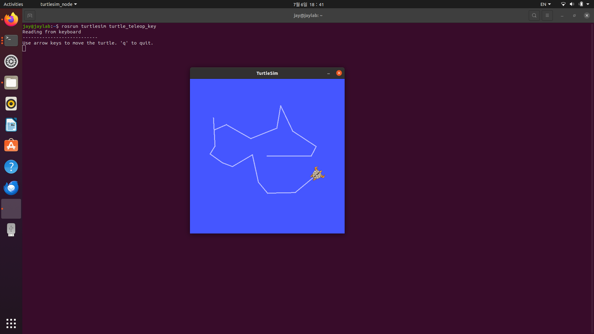The width and height of the screenshot is (594, 334).
Task: Open the Help question mark icon
Action: point(11,167)
